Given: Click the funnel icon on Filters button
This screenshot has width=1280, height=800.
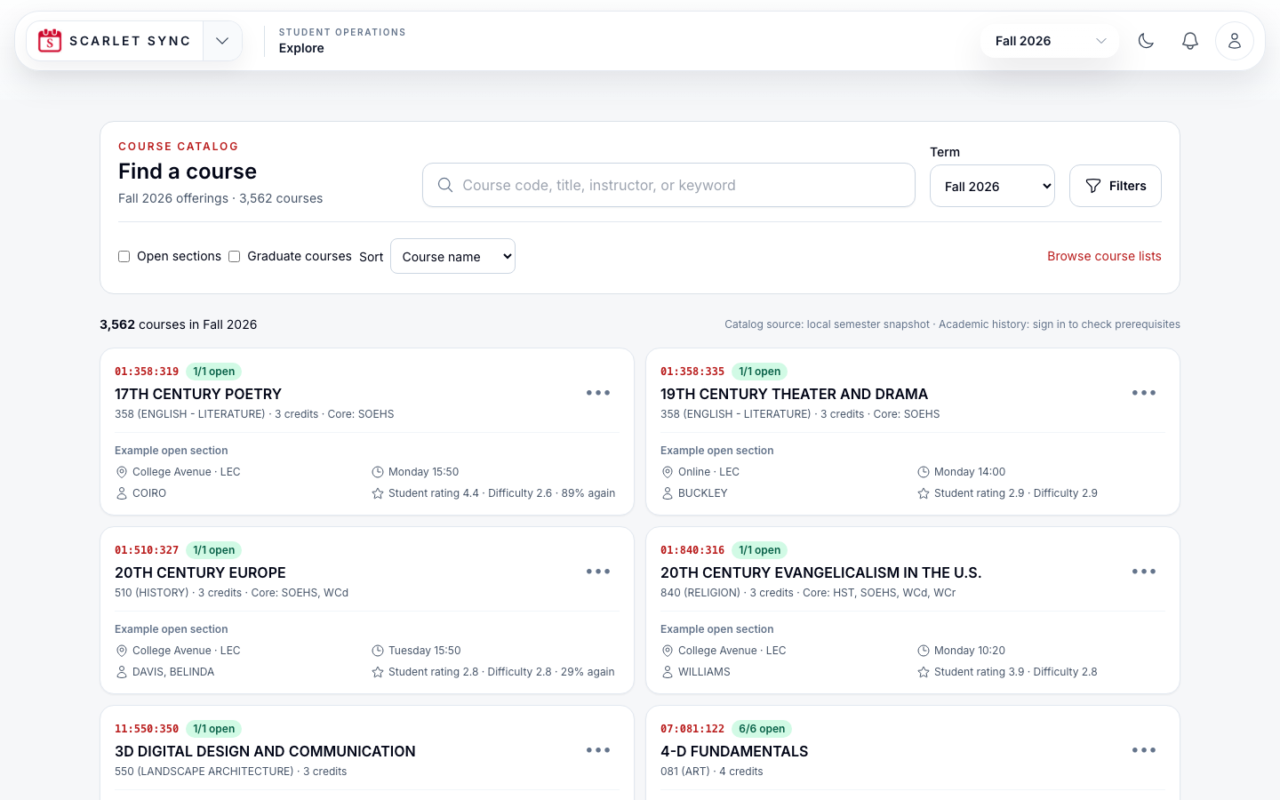Looking at the screenshot, I should tap(1093, 186).
